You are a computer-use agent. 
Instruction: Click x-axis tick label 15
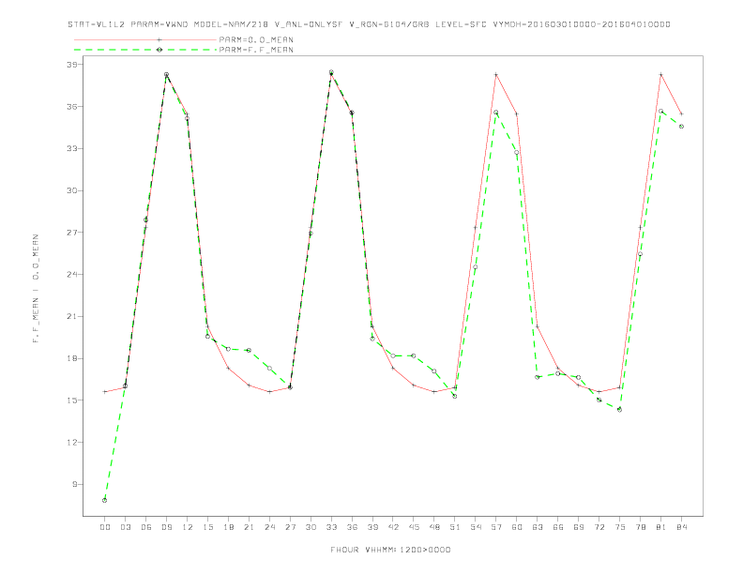tap(207, 527)
